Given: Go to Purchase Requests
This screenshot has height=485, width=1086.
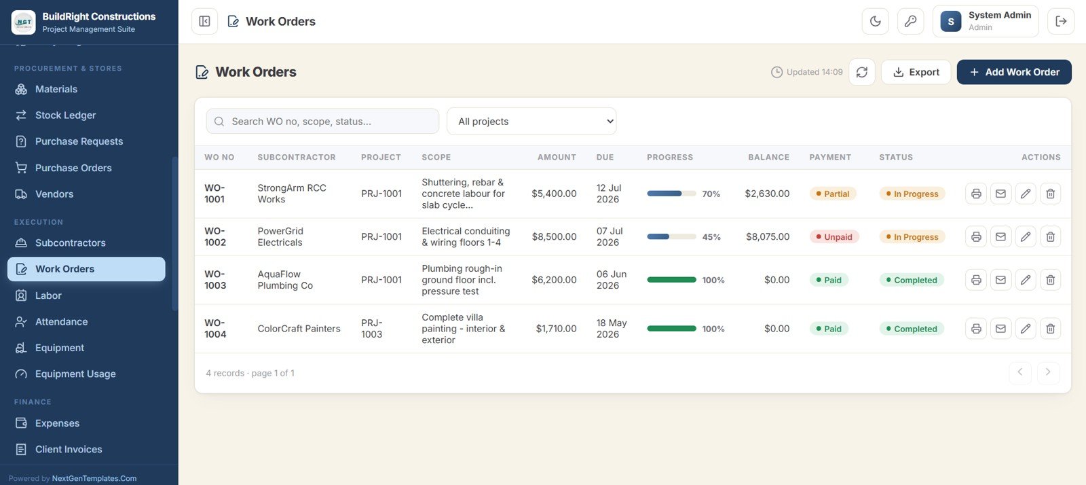Looking at the screenshot, I should pyautogui.click(x=86, y=141).
